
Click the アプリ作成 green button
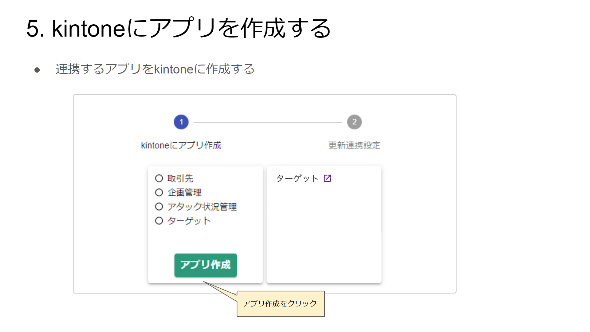click(x=206, y=265)
